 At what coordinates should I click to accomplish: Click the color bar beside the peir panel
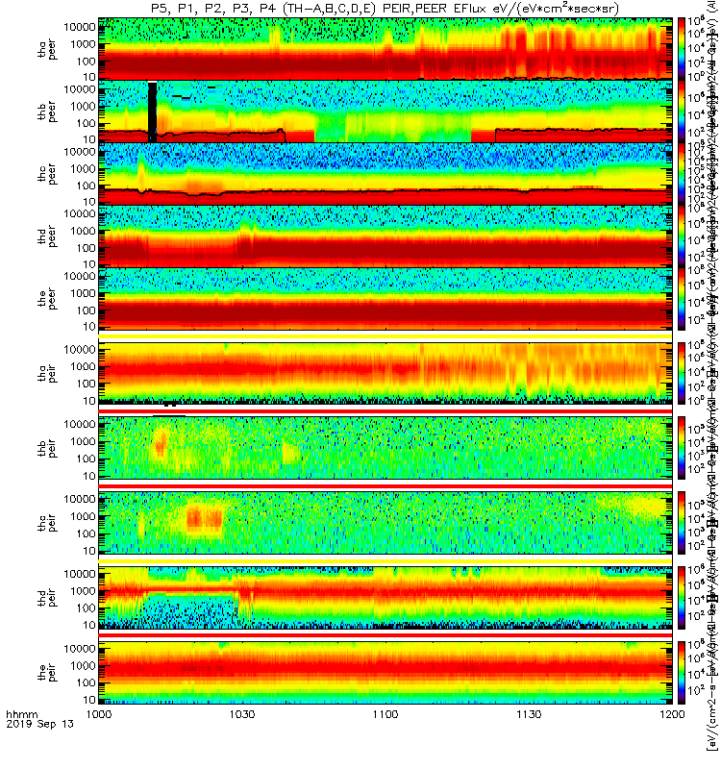coord(682,673)
